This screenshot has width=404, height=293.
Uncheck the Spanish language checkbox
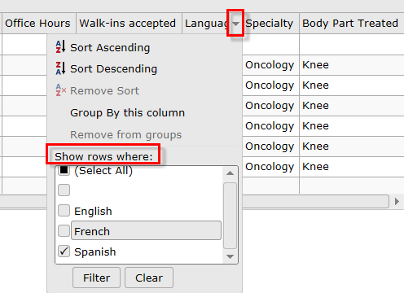[x=64, y=251]
